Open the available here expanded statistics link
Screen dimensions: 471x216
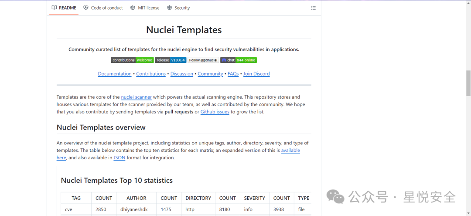pyautogui.click(x=290, y=150)
